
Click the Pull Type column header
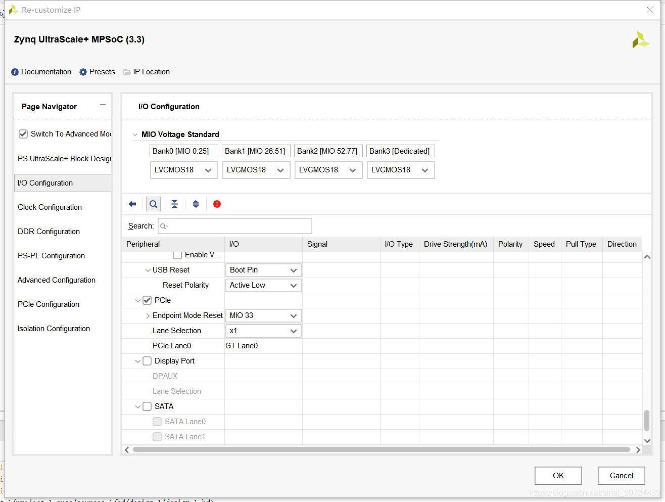coord(581,244)
